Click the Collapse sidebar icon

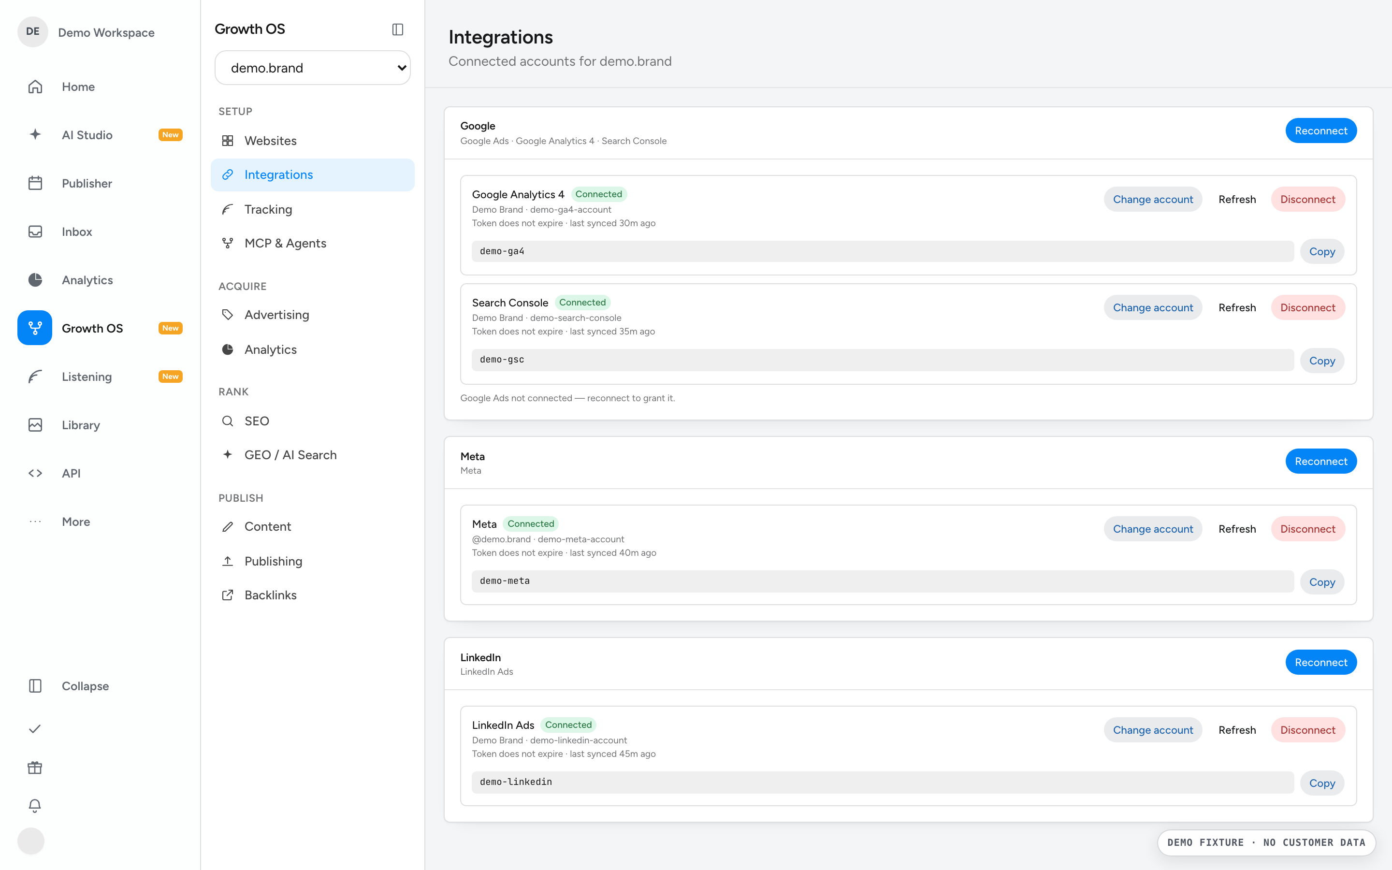coord(35,686)
